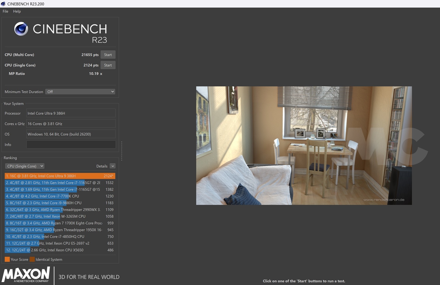Click the rendered room scene image
Image resolution: width=440 pixels, height=285 pixels.
click(304, 146)
